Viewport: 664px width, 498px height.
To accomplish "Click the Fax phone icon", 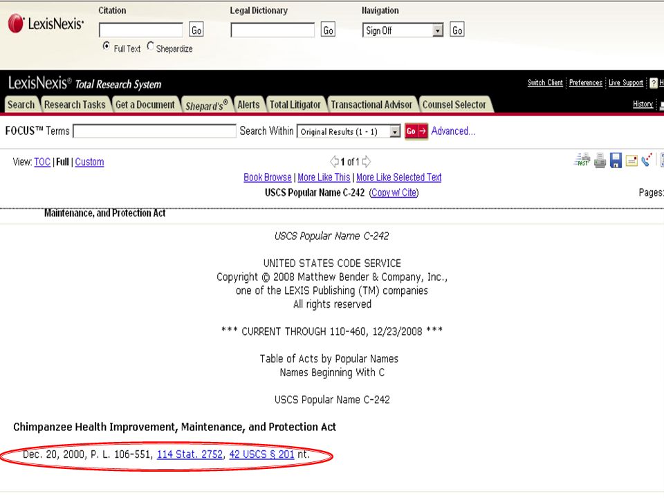I will coord(646,160).
